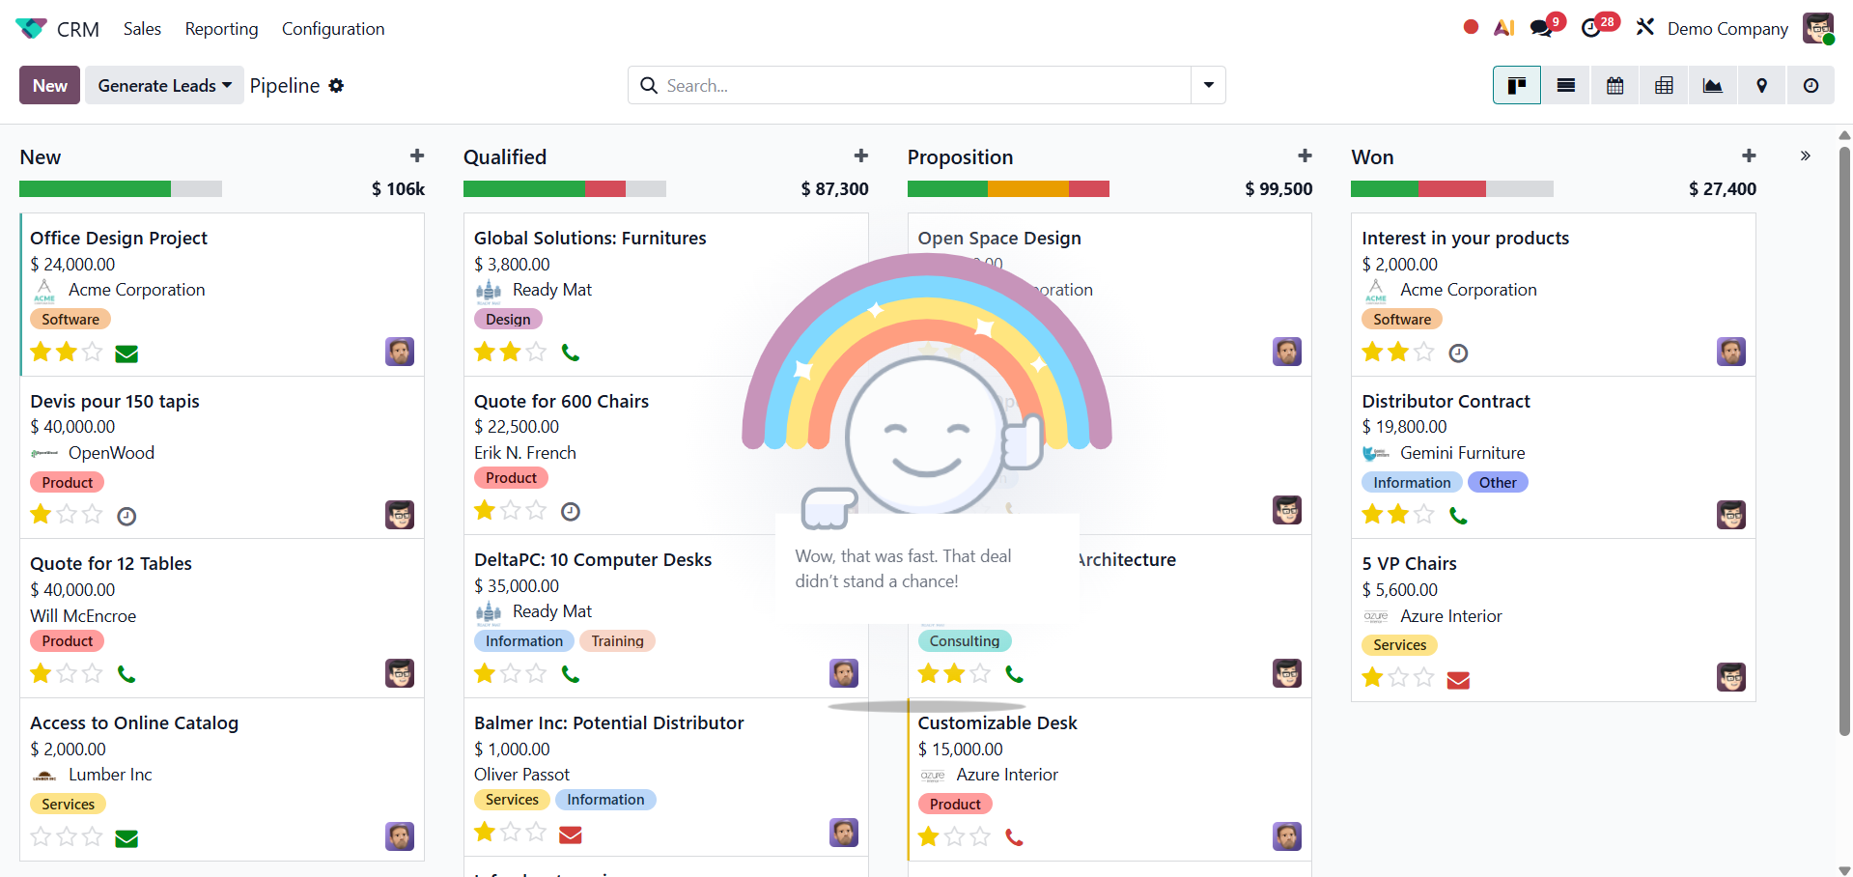Switch to Pivot table view
Image resolution: width=1853 pixels, height=877 pixels.
click(x=1664, y=86)
